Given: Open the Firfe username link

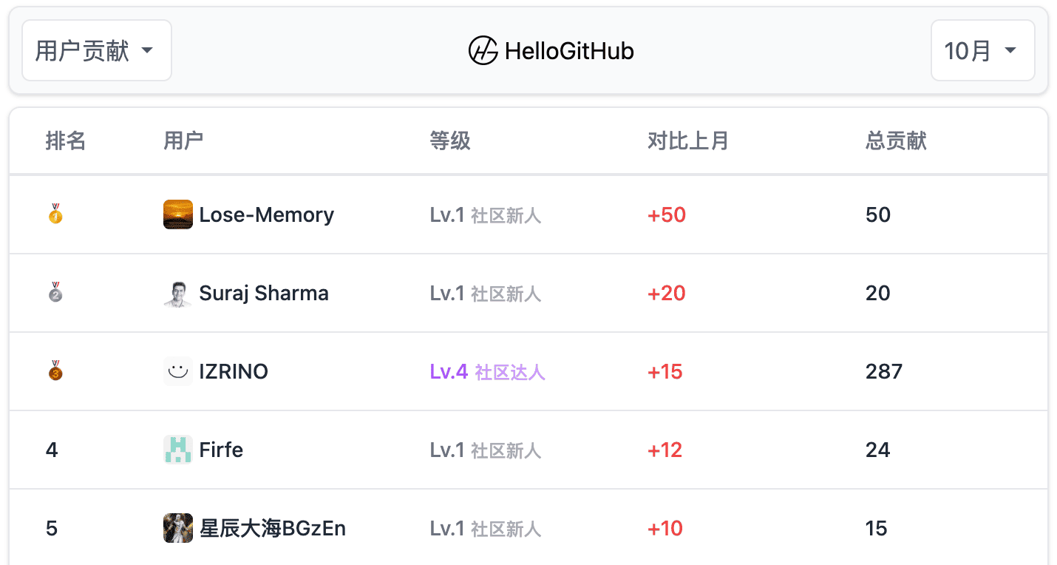Looking at the screenshot, I should point(221,450).
